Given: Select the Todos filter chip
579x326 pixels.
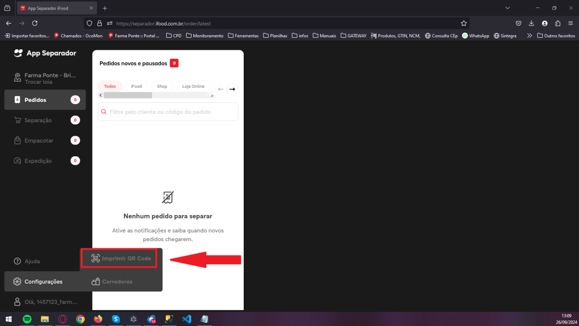Looking at the screenshot, I should tap(110, 86).
